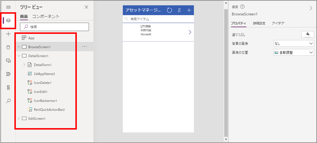Open the hamburger menu in the left rail

click(8, 7)
